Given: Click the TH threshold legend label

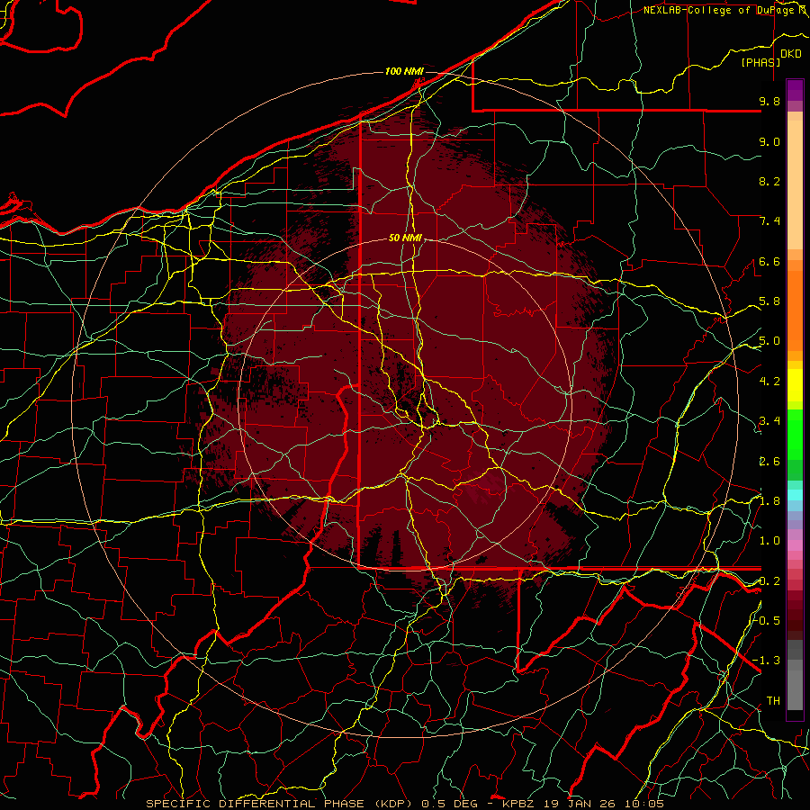Looking at the screenshot, I should pyautogui.click(x=773, y=701).
